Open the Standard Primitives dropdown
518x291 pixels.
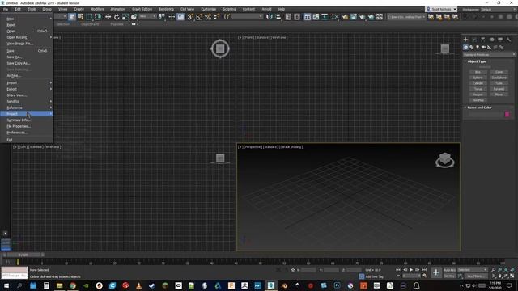click(489, 55)
